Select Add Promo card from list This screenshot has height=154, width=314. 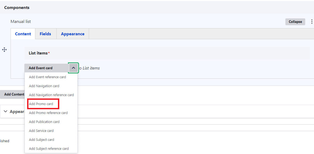coord(41,104)
